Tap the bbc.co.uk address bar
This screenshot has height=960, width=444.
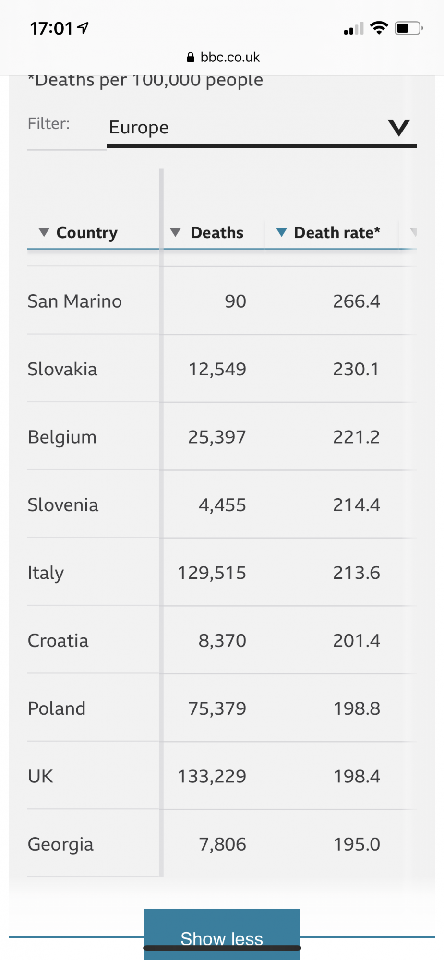(x=223, y=57)
